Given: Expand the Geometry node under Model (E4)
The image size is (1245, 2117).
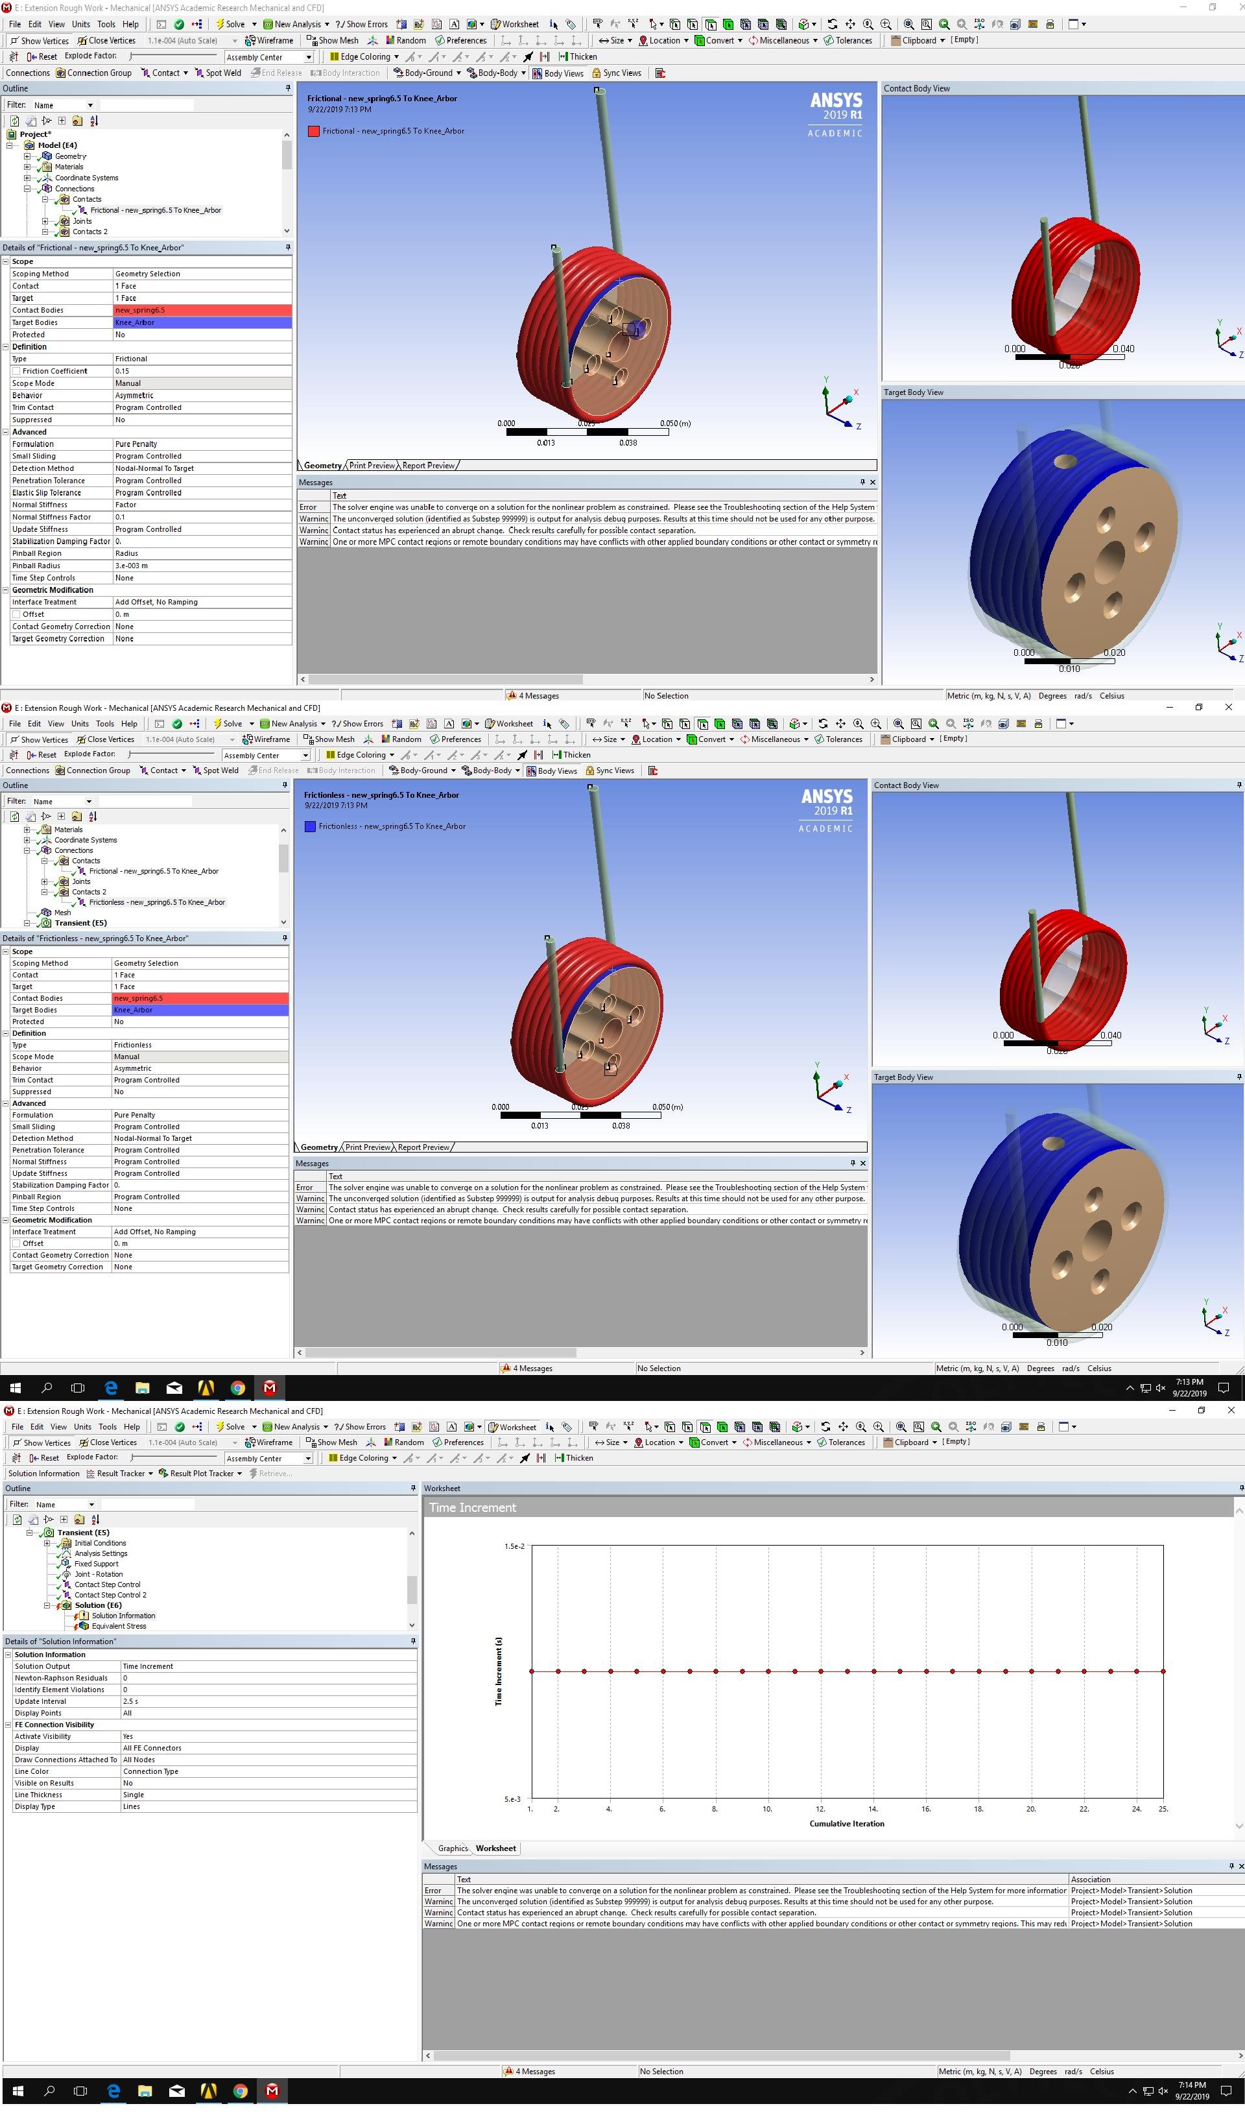Looking at the screenshot, I should [27, 156].
